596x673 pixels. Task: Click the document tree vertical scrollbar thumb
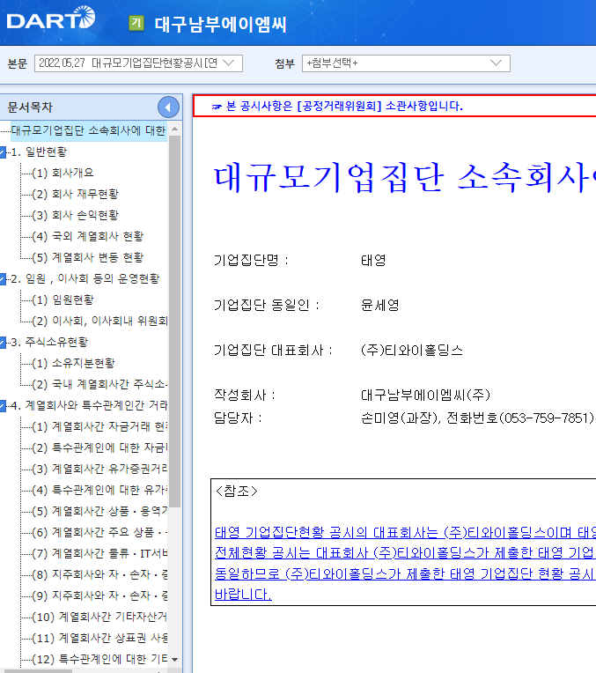pyautogui.click(x=174, y=322)
